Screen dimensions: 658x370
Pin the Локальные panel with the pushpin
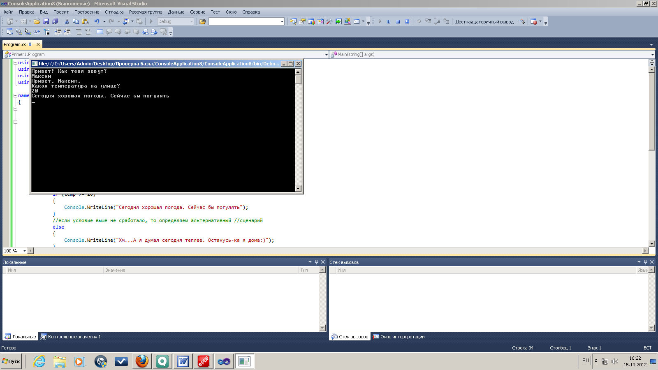pos(316,262)
